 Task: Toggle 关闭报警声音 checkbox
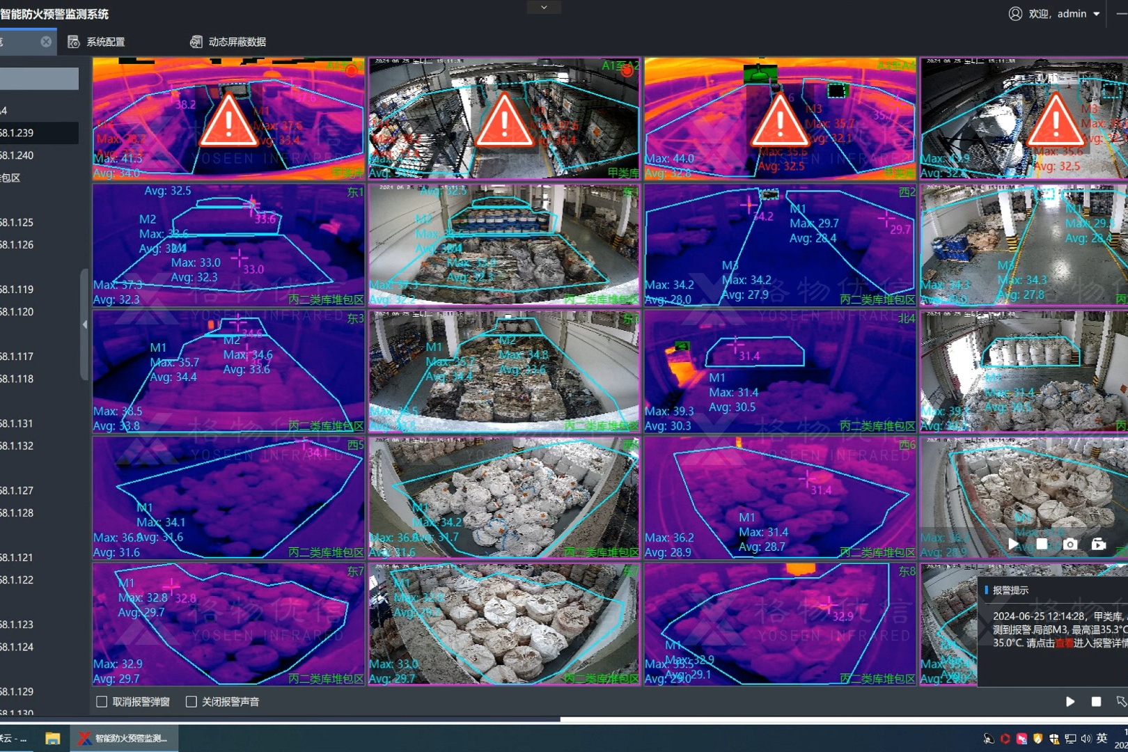coord(191,702)
